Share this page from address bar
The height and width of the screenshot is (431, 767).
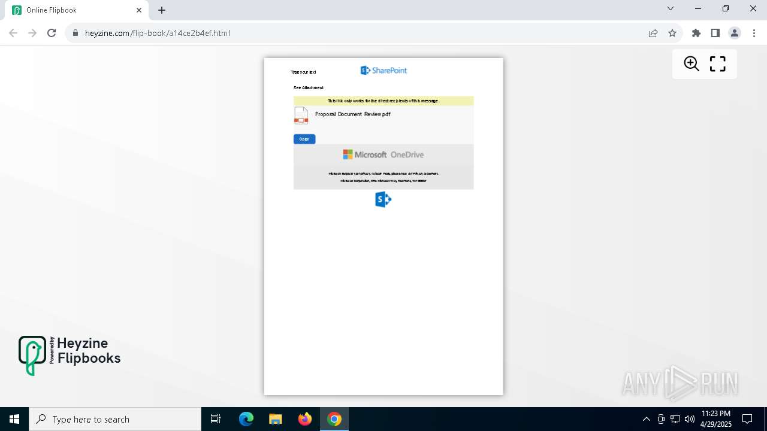pyautogui.click(x=653, y=33)
